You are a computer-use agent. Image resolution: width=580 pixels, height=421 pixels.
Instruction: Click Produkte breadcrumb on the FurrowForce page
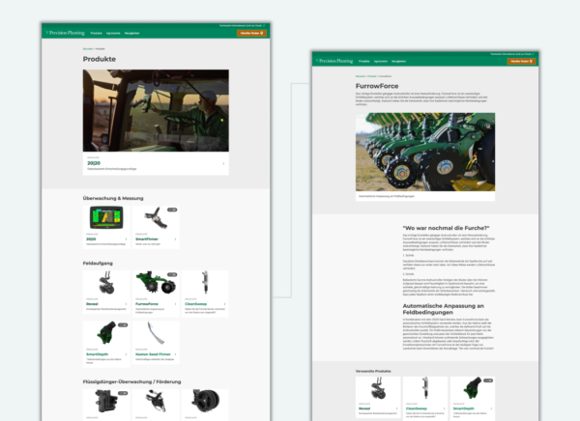[x=372, y=76]
